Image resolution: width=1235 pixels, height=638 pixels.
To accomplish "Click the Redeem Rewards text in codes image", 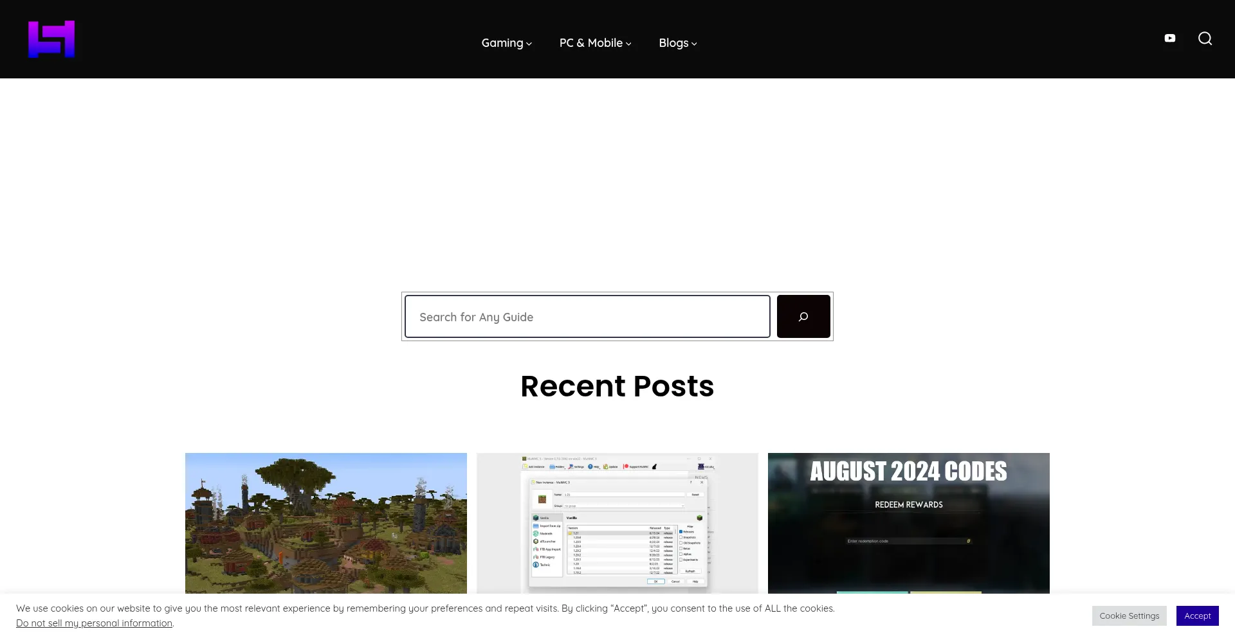I will tap(908, 505).
